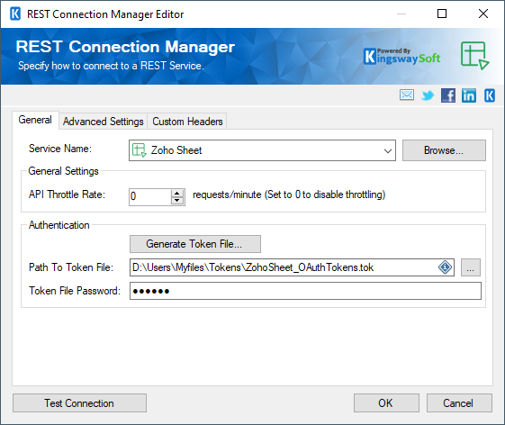Click the KingswaySoft logo in the banner

402,57
